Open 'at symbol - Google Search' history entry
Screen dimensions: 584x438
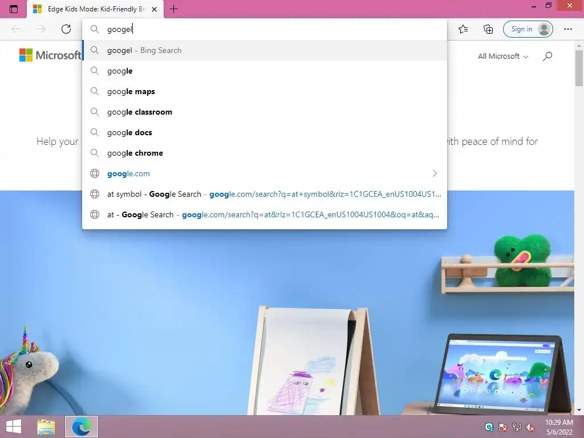pyautogui.click(x=265, y=194)
